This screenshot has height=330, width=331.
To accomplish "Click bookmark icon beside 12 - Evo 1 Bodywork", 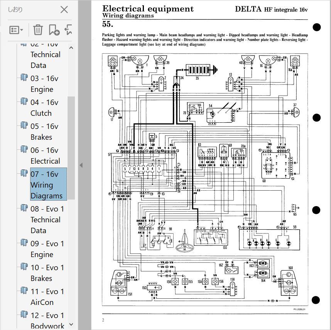I will (24, 314).
